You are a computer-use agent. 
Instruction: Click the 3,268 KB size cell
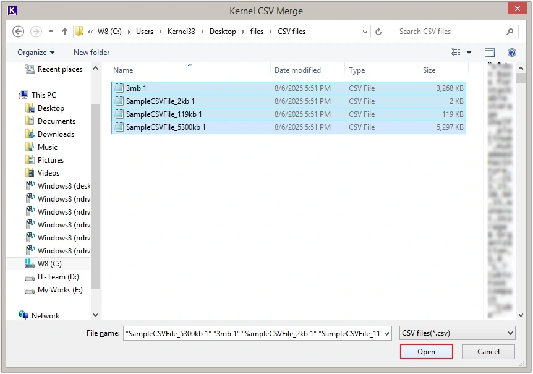pos(450,88)
